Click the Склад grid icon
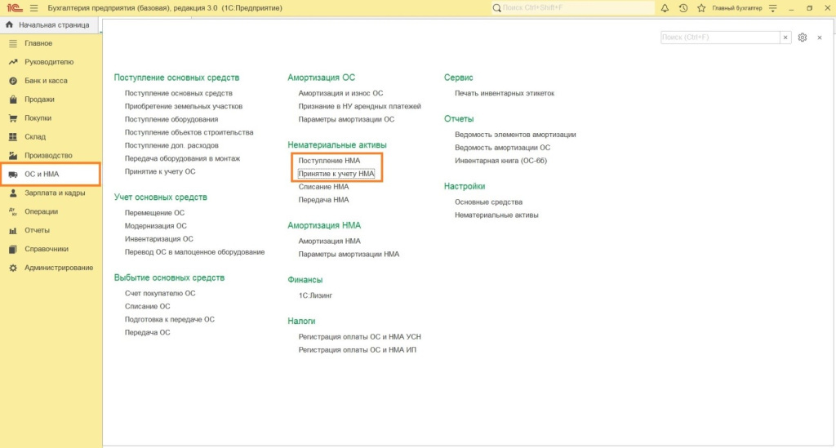Viewport: 836px width, 448px height. pyautogui.click(x=13, y=136)
